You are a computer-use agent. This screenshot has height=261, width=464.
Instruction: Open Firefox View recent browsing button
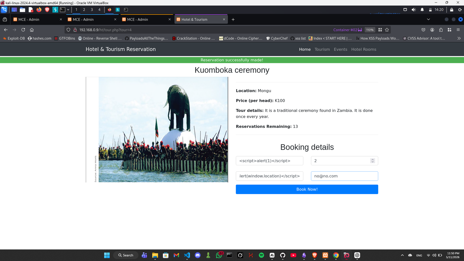(5, 19)
